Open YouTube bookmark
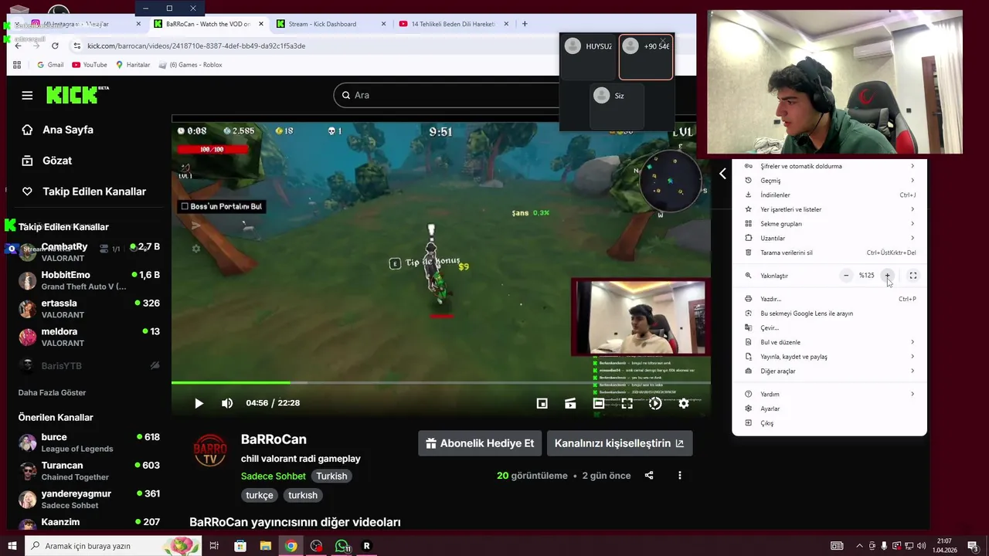 pyautogui.click(x=90, y=65)
